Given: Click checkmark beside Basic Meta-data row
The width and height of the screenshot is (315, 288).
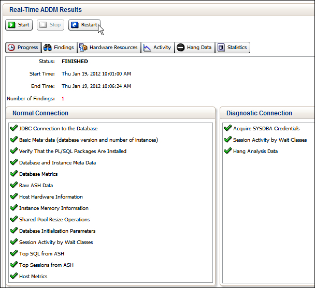Looking at the screenshot, I should [x=13, y=140].
